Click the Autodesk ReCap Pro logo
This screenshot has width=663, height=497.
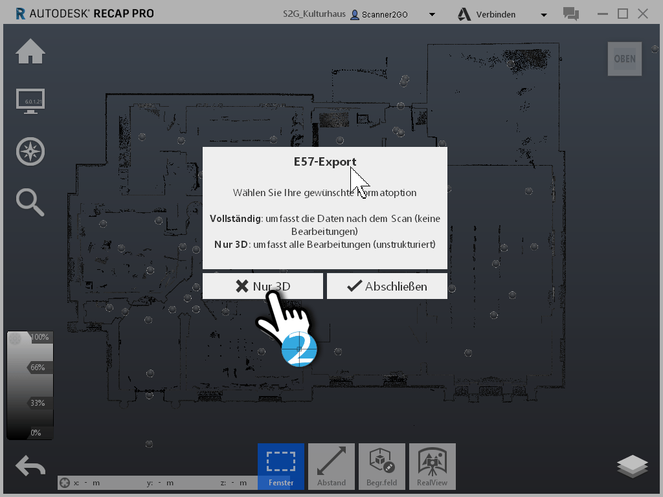85,14
